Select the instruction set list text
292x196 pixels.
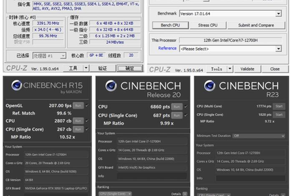[x=86, y=6]
